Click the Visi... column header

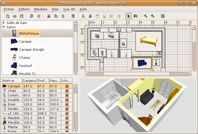67,81
